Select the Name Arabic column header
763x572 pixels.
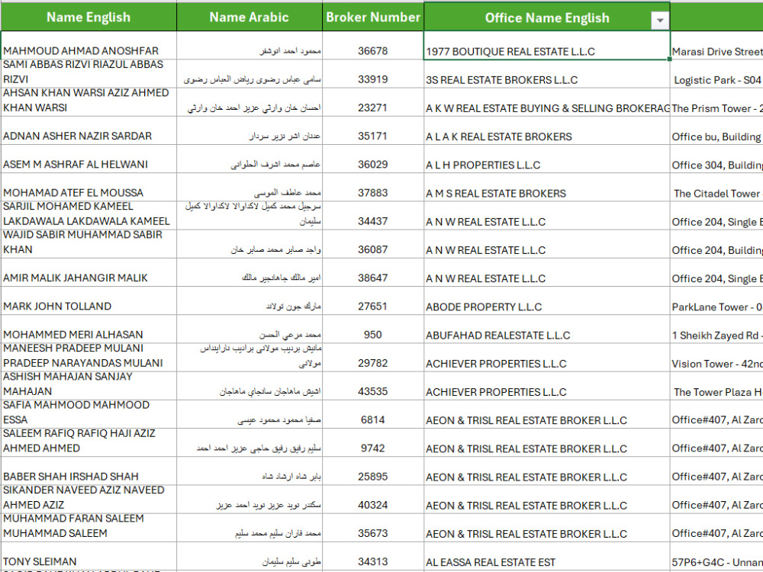pos(250,17)
